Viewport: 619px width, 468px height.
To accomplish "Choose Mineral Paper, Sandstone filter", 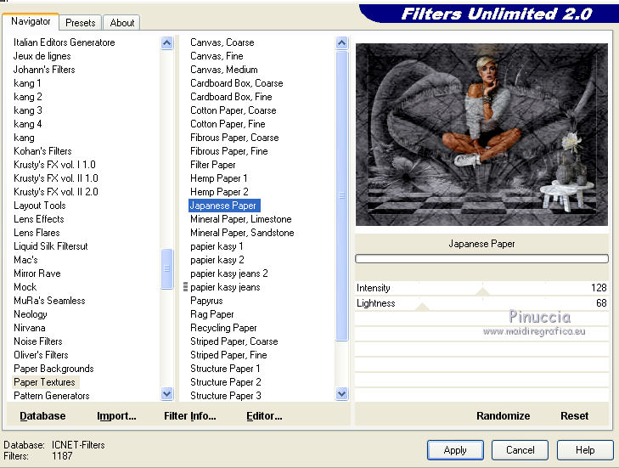I will 242,233.
